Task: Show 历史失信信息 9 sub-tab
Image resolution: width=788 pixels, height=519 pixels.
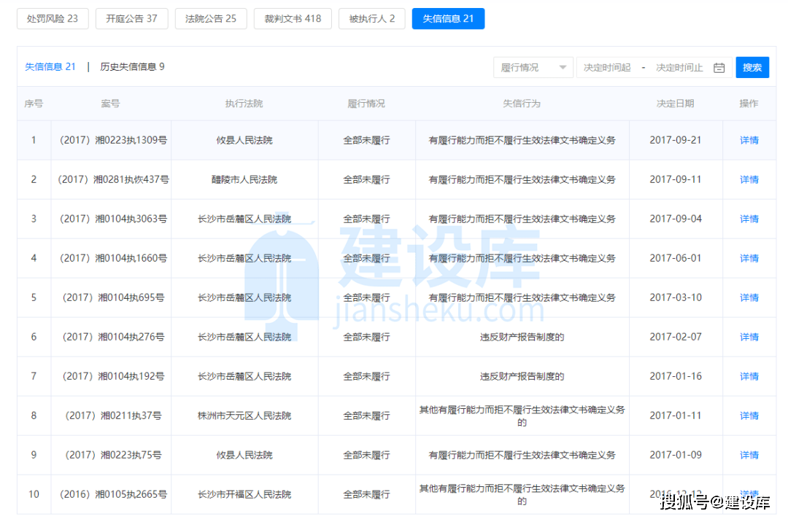Action: [x=132, y=67]
